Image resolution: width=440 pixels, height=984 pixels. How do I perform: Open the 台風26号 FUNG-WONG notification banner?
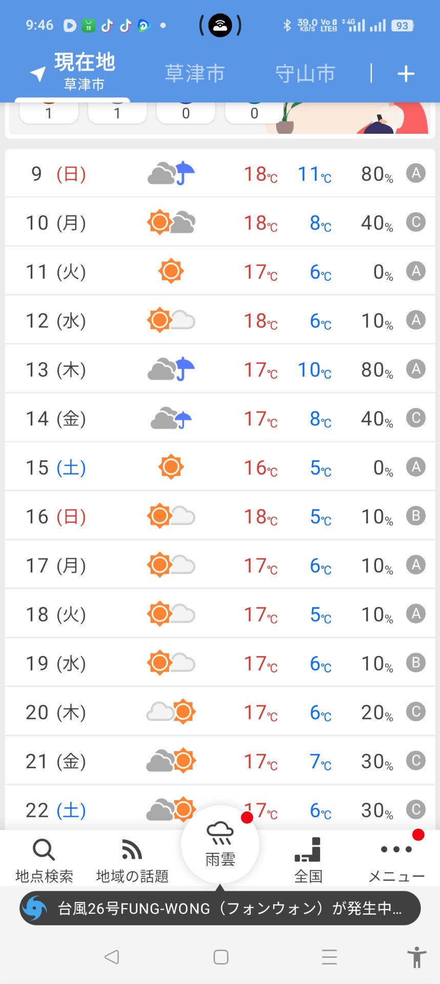coord(229,908)
